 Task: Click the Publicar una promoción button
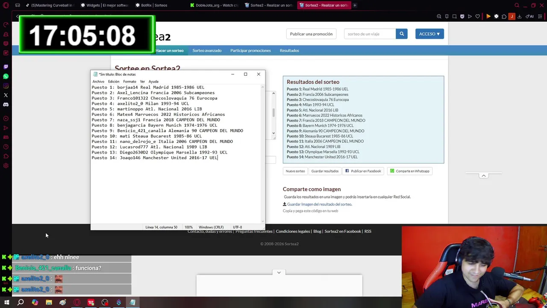[311, 34]
